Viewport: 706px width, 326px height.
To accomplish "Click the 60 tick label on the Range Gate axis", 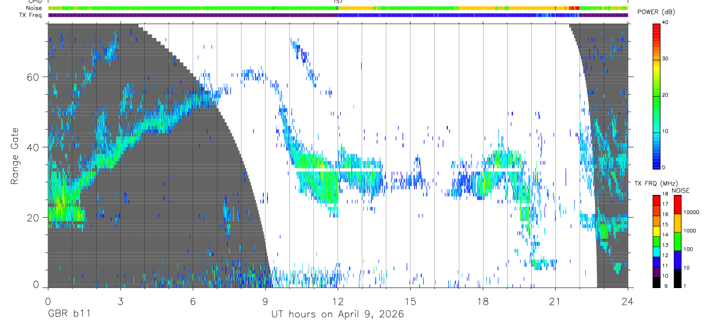I will [34, 77].
